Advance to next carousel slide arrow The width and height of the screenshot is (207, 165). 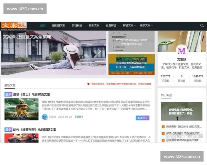(99, 52)
